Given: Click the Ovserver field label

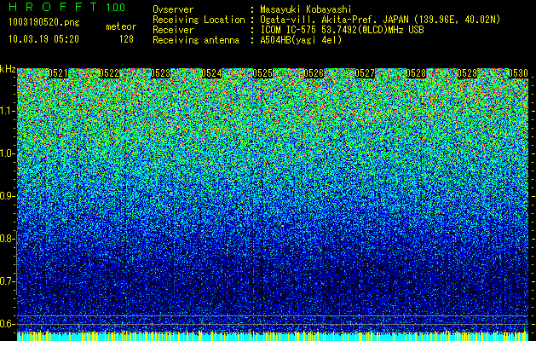Looking at the screenshot, I should tap(173, 9).
